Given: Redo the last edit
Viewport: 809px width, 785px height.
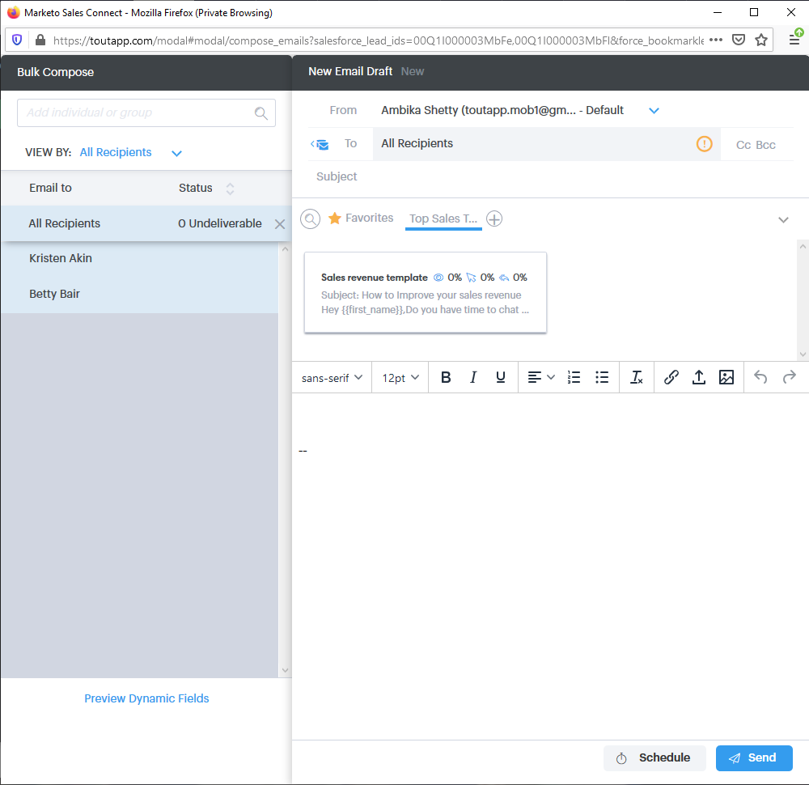Looking at the screenshot, I should [790, 377].
